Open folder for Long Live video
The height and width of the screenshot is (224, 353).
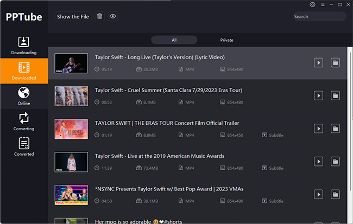335,63
